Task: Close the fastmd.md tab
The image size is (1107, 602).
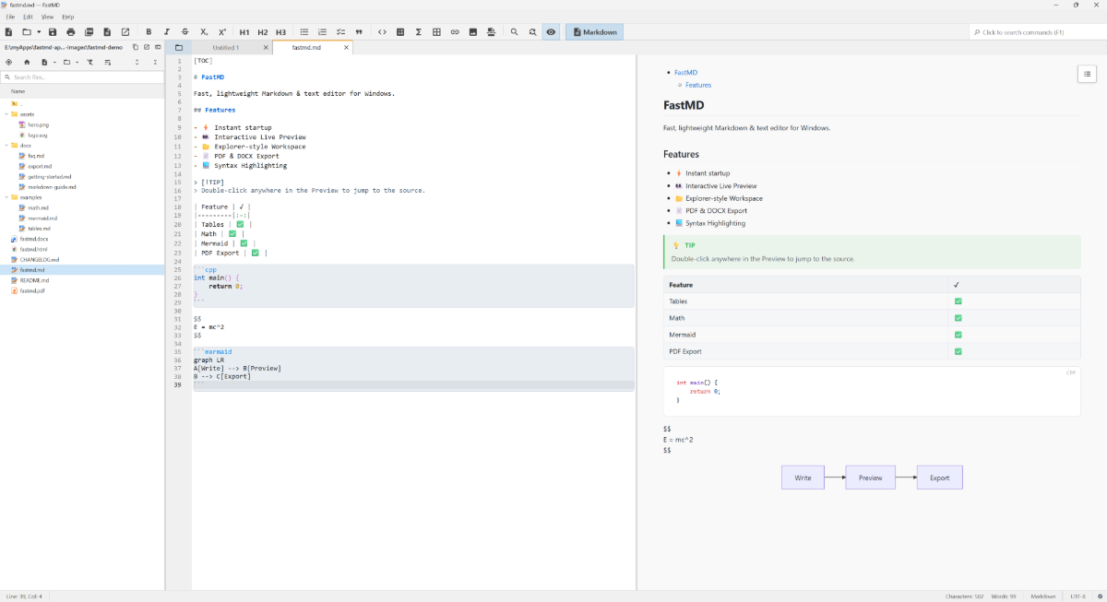Action: pos(346,47)
